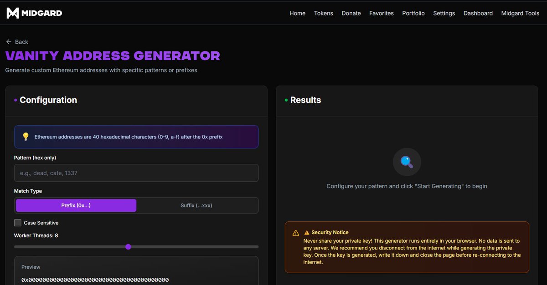Go to the Dashboard page
The image size is (547, 285).
pyautogui.click(x=478, y=13)
